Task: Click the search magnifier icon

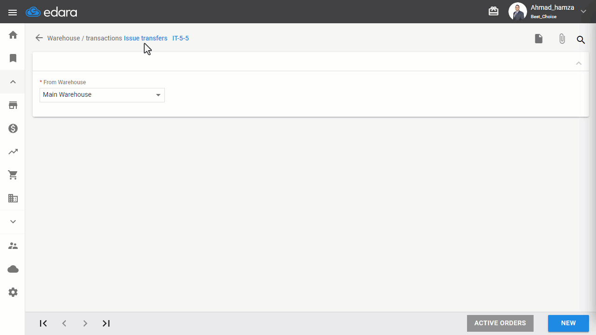Action: 581,40
